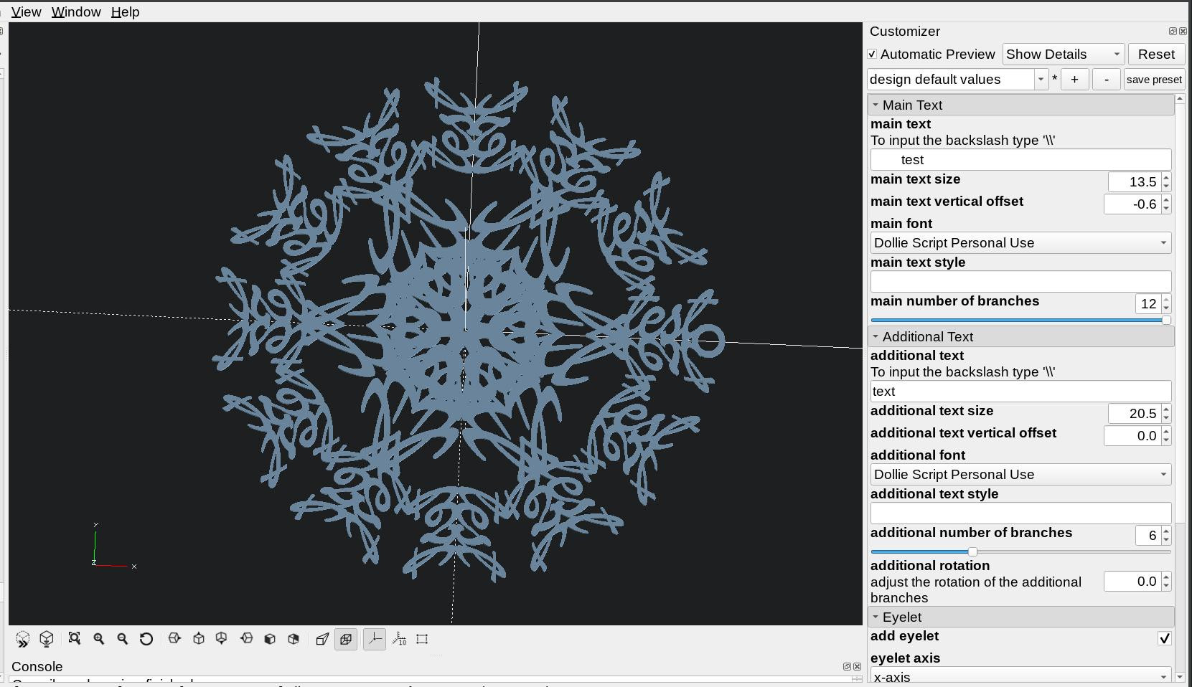Toggle the Show Scale Markers icon
The width and height of the screenshot is (1192, 687).
[x=398, y=639]
